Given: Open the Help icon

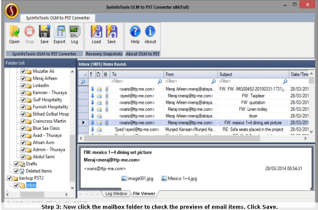Looking at the screenshot, I should click(x=135, y=31).
